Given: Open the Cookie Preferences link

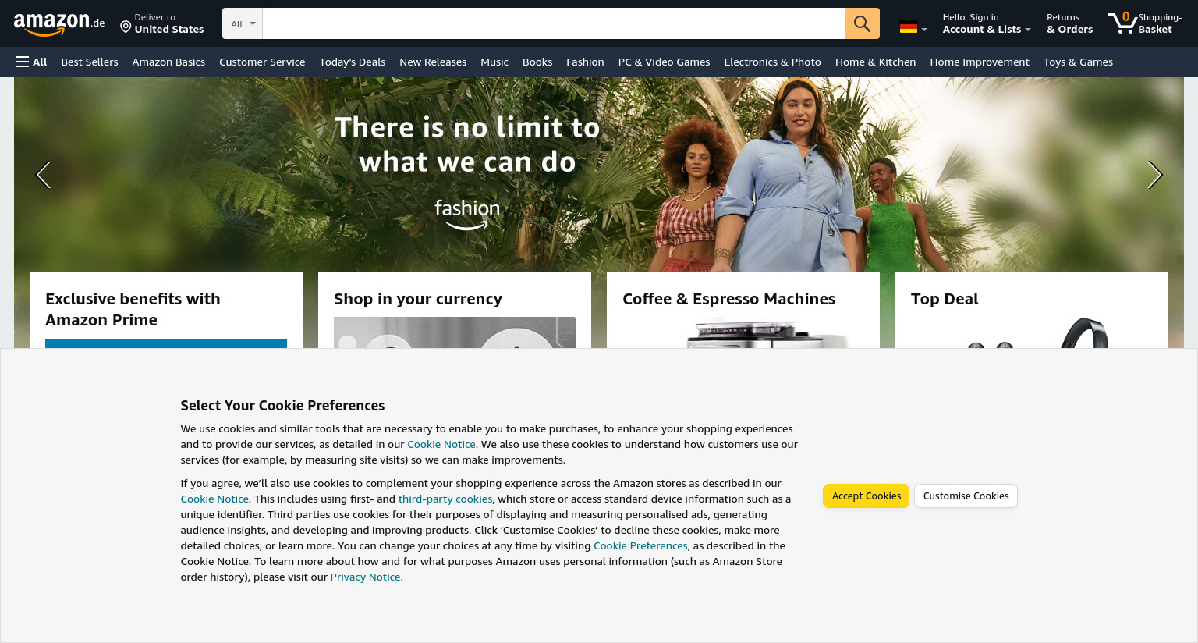Looking at the screenshot, I should 640,545.
